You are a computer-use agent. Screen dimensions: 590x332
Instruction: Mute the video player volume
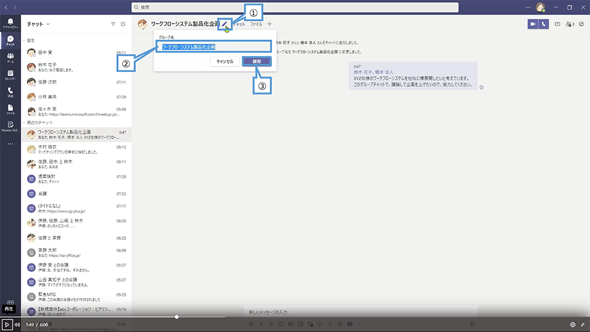[17, 324]
